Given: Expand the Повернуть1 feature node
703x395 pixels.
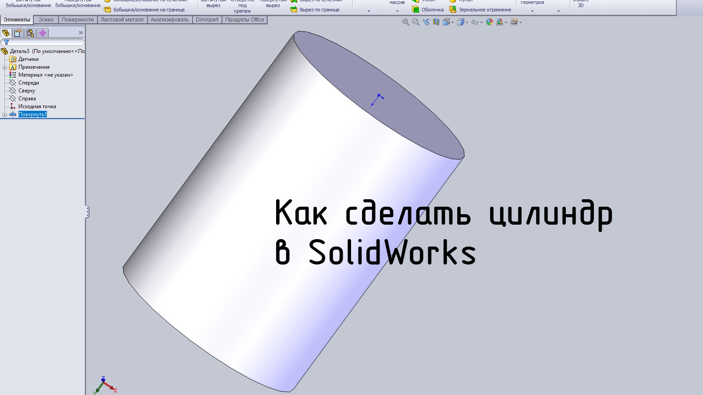Looking at the screenshot, I should pos(4,115).
